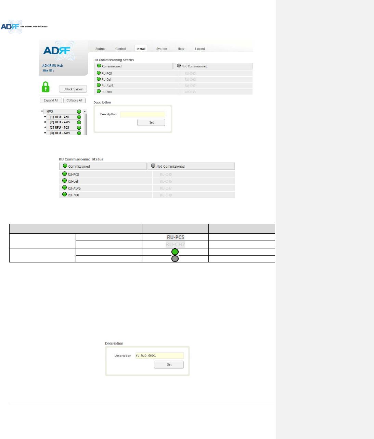Click the NMS green status indicator

(x=79, y=112)
